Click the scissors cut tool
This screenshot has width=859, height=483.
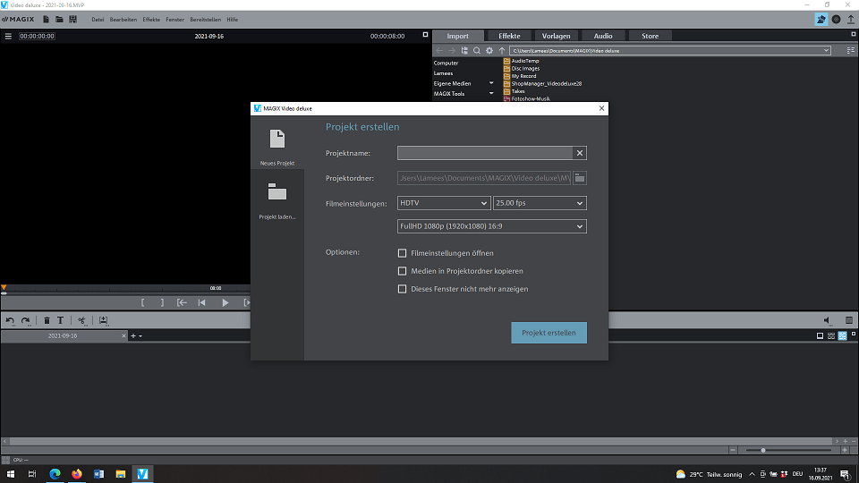(81, 320)
